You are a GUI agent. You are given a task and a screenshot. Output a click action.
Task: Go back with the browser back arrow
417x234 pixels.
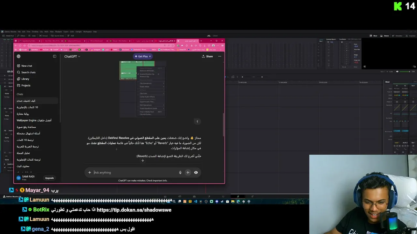coord(16,45)
